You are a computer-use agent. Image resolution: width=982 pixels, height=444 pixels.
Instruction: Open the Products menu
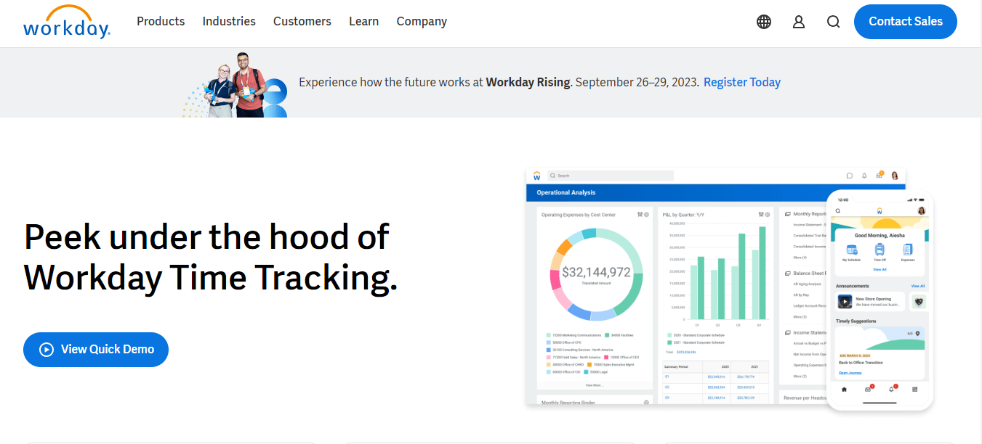(x=161, y=21)
